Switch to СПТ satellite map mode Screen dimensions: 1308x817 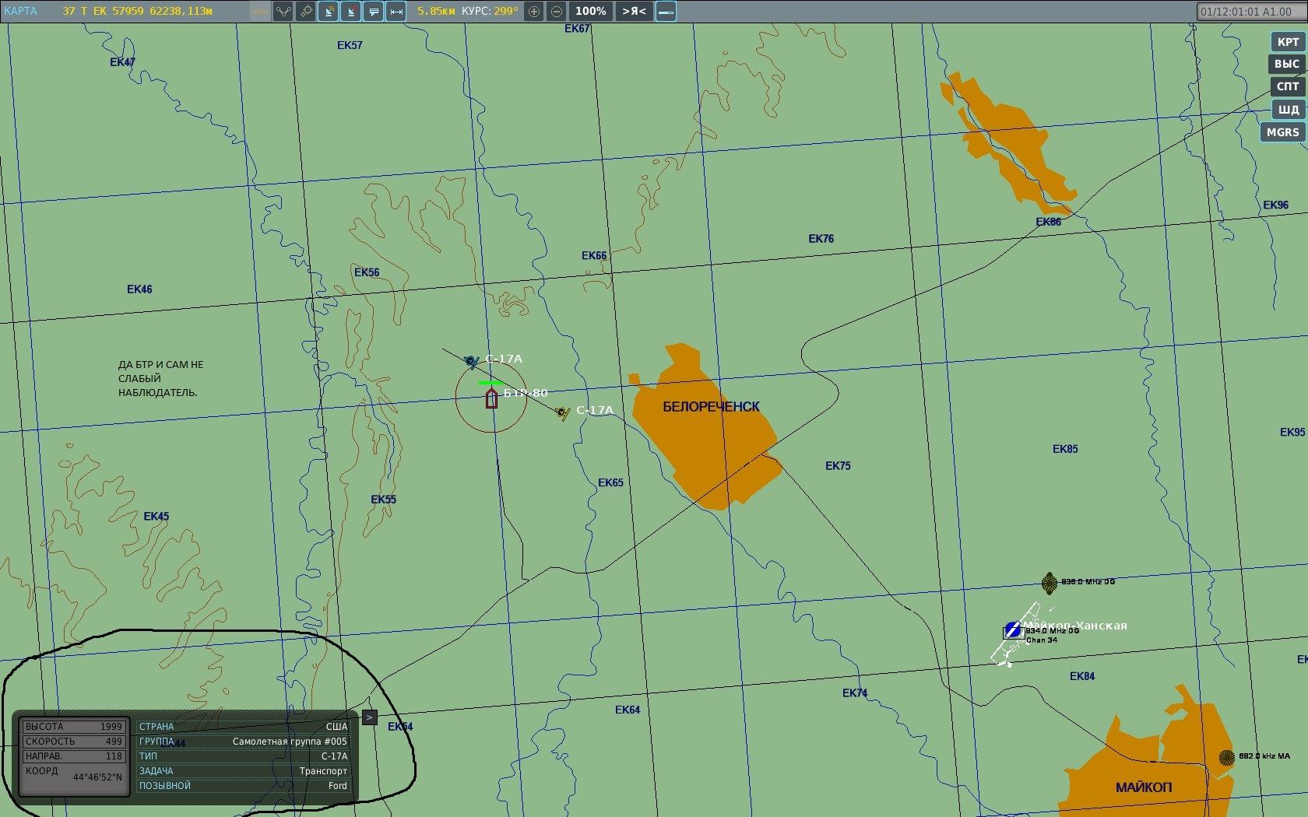(x=1288, y=86)
